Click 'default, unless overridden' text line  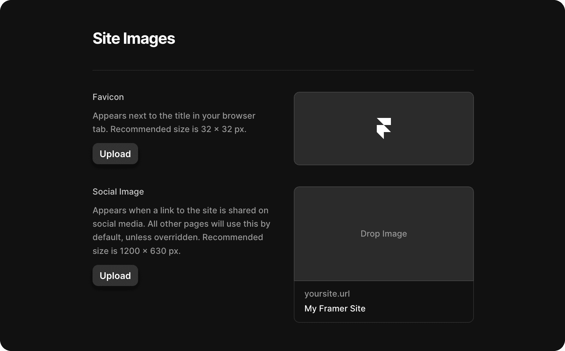click(178, 237)
